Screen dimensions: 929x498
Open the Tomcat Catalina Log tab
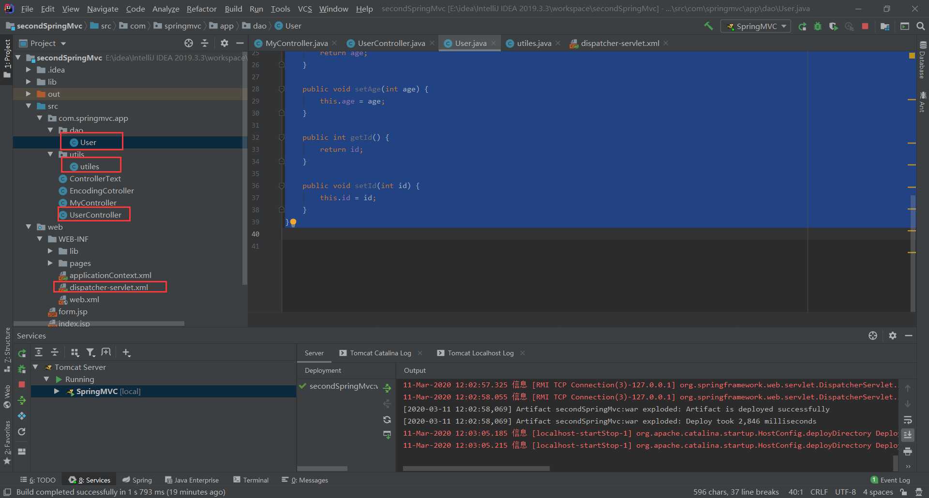(x=380, y=353)
